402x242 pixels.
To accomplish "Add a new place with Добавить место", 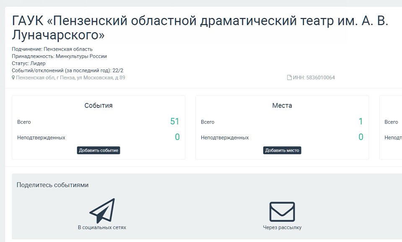I will point(282,150).
